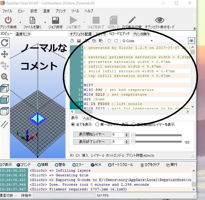Start the job with ジョブ実行 play icon

(73, 20)
